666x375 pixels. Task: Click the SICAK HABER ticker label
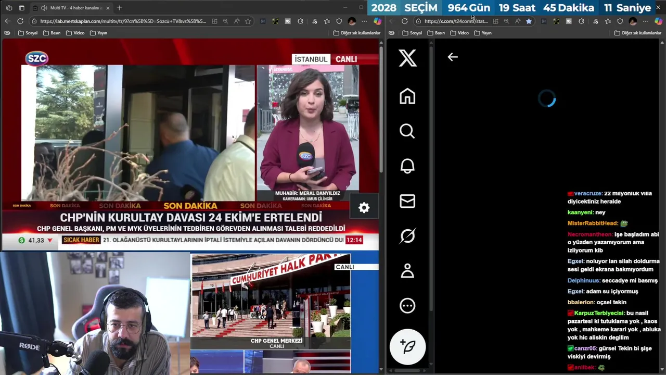pos(81,240)
